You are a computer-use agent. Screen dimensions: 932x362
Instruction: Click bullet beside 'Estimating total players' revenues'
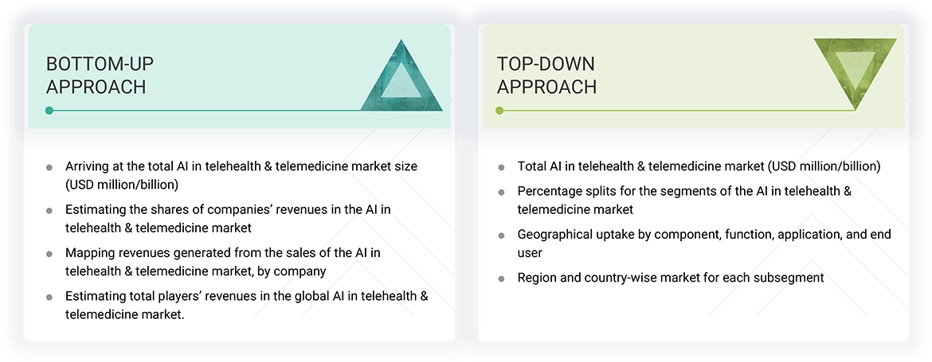[x=49, y=296]
